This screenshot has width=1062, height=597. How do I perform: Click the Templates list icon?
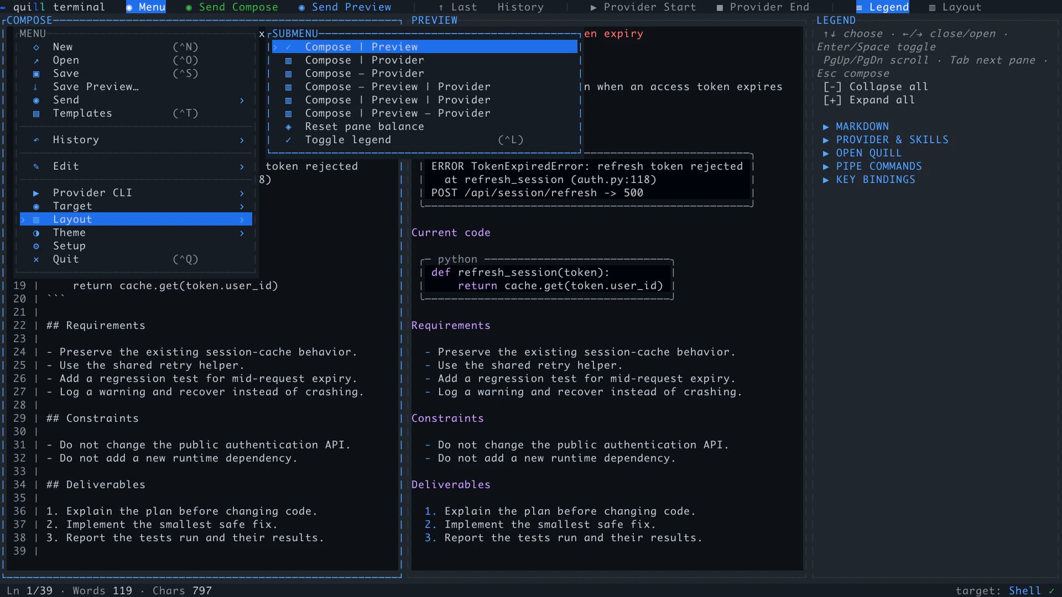(36, 113)
